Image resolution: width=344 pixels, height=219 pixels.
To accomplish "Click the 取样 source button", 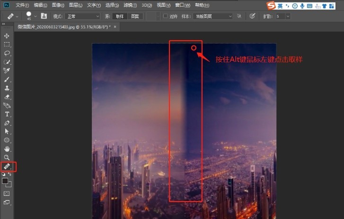I will (120, 16).
